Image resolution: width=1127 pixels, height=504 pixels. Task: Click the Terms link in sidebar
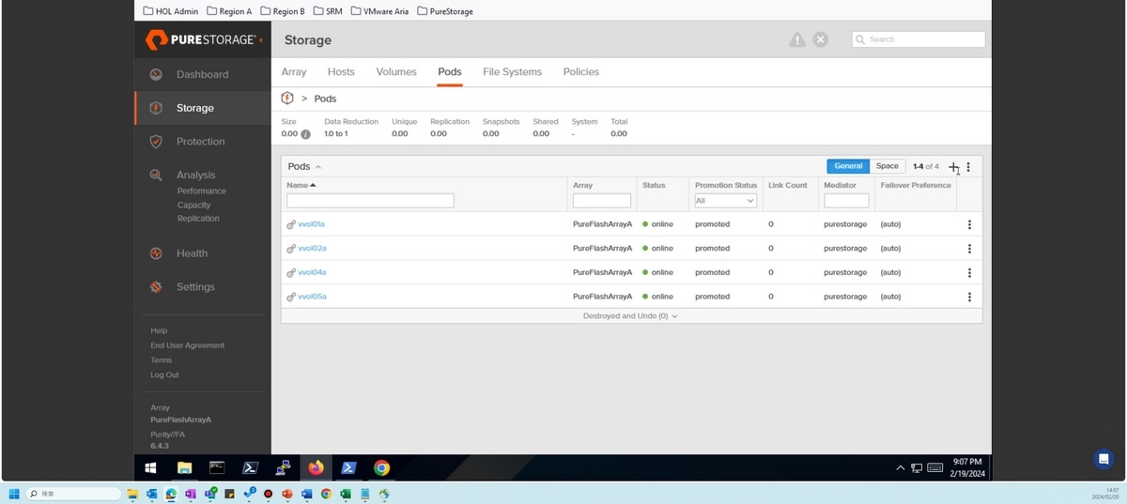pos(162,360)
